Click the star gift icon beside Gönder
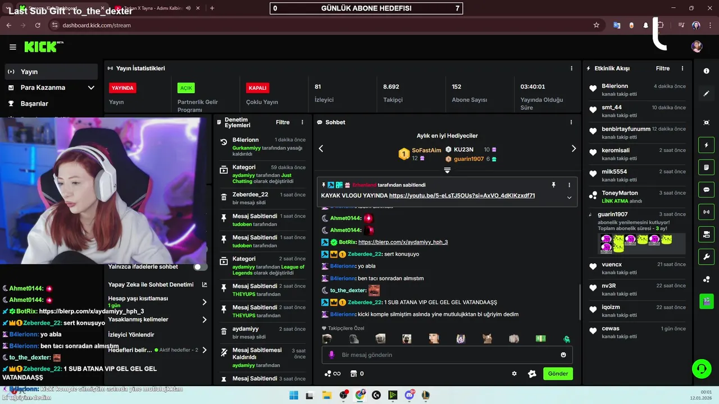 click(x=532, y=374)
